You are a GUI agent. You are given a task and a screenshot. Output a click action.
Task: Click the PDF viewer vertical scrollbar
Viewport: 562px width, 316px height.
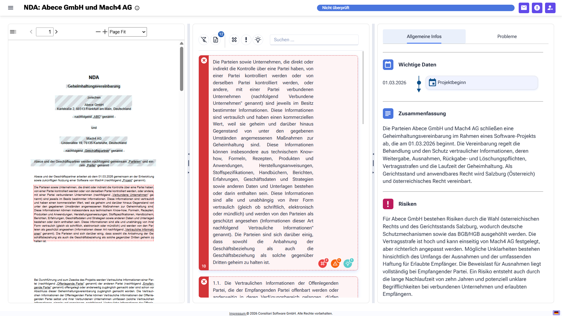[181, 69]
